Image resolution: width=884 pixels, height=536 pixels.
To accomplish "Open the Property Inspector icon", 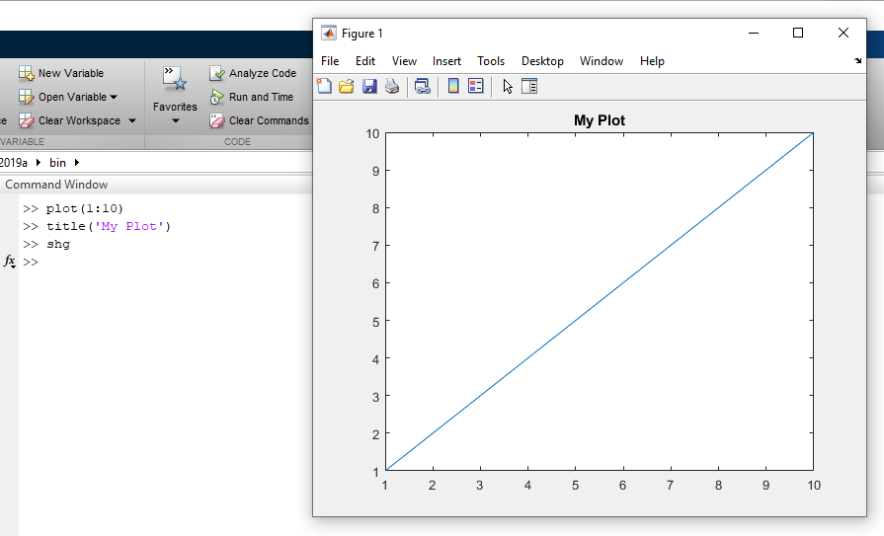I will 529,86.
